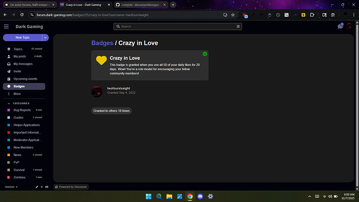The width and height of the screenshot is (359, 202).
Task: Click into the forum Search field
Action: [177, 27]
